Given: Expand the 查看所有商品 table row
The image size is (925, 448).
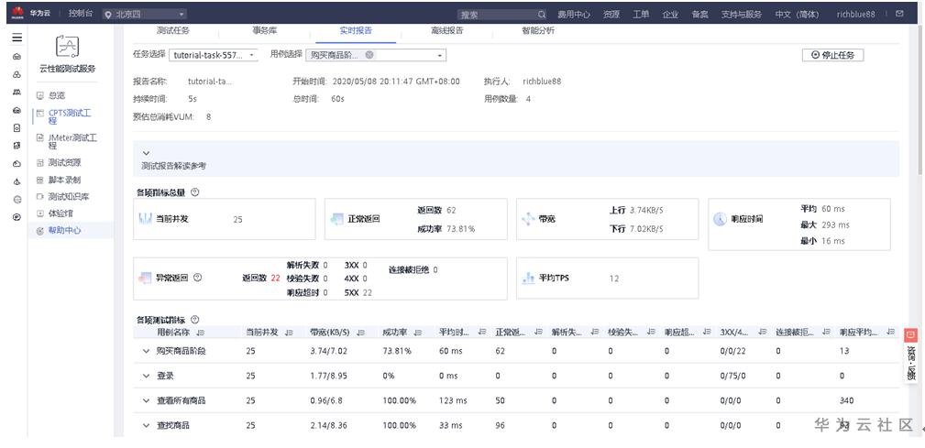Looking at the screenshot, I should (x=147, y=400).
